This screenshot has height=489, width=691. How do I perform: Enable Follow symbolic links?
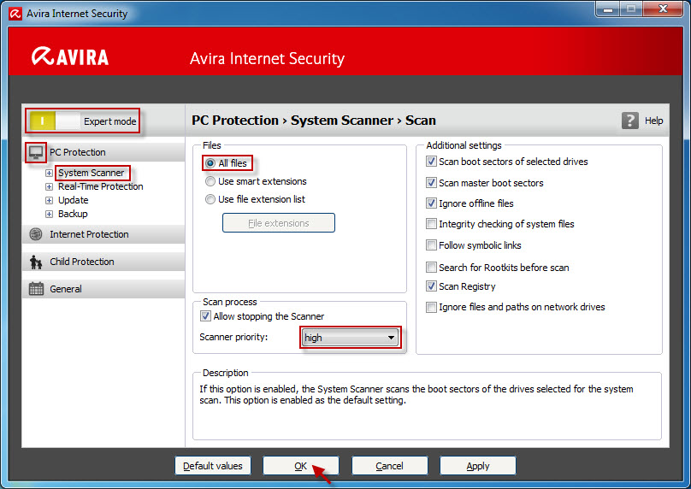click(431, 245)
